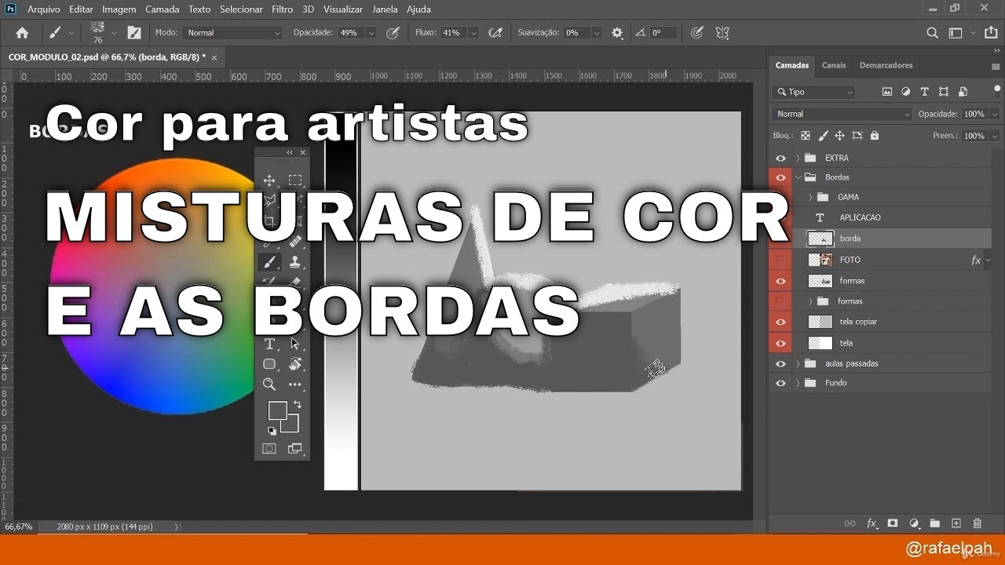Screen dimensions: 1005x565
Task: Reset default foreground and background colors
Action: [x=272, y=430]
